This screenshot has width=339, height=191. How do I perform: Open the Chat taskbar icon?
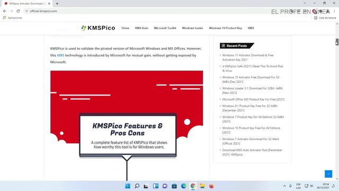pos(165,186)
